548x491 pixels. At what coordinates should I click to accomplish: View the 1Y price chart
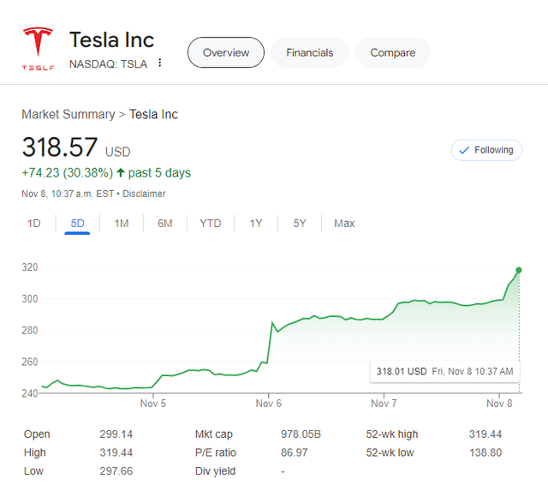(x=256, y=224)
